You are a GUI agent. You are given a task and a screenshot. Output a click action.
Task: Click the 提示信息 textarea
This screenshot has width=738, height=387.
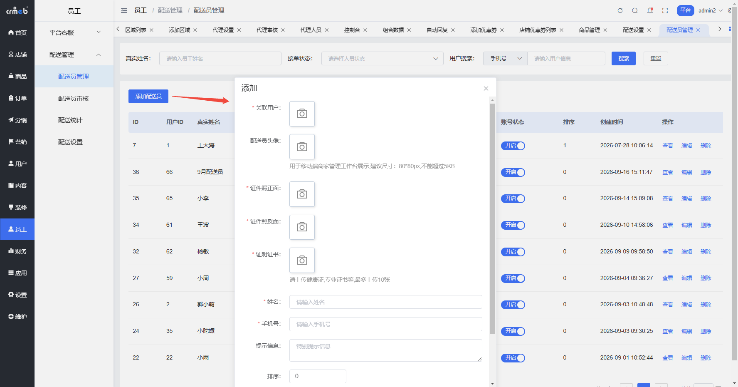pos(386,350)
